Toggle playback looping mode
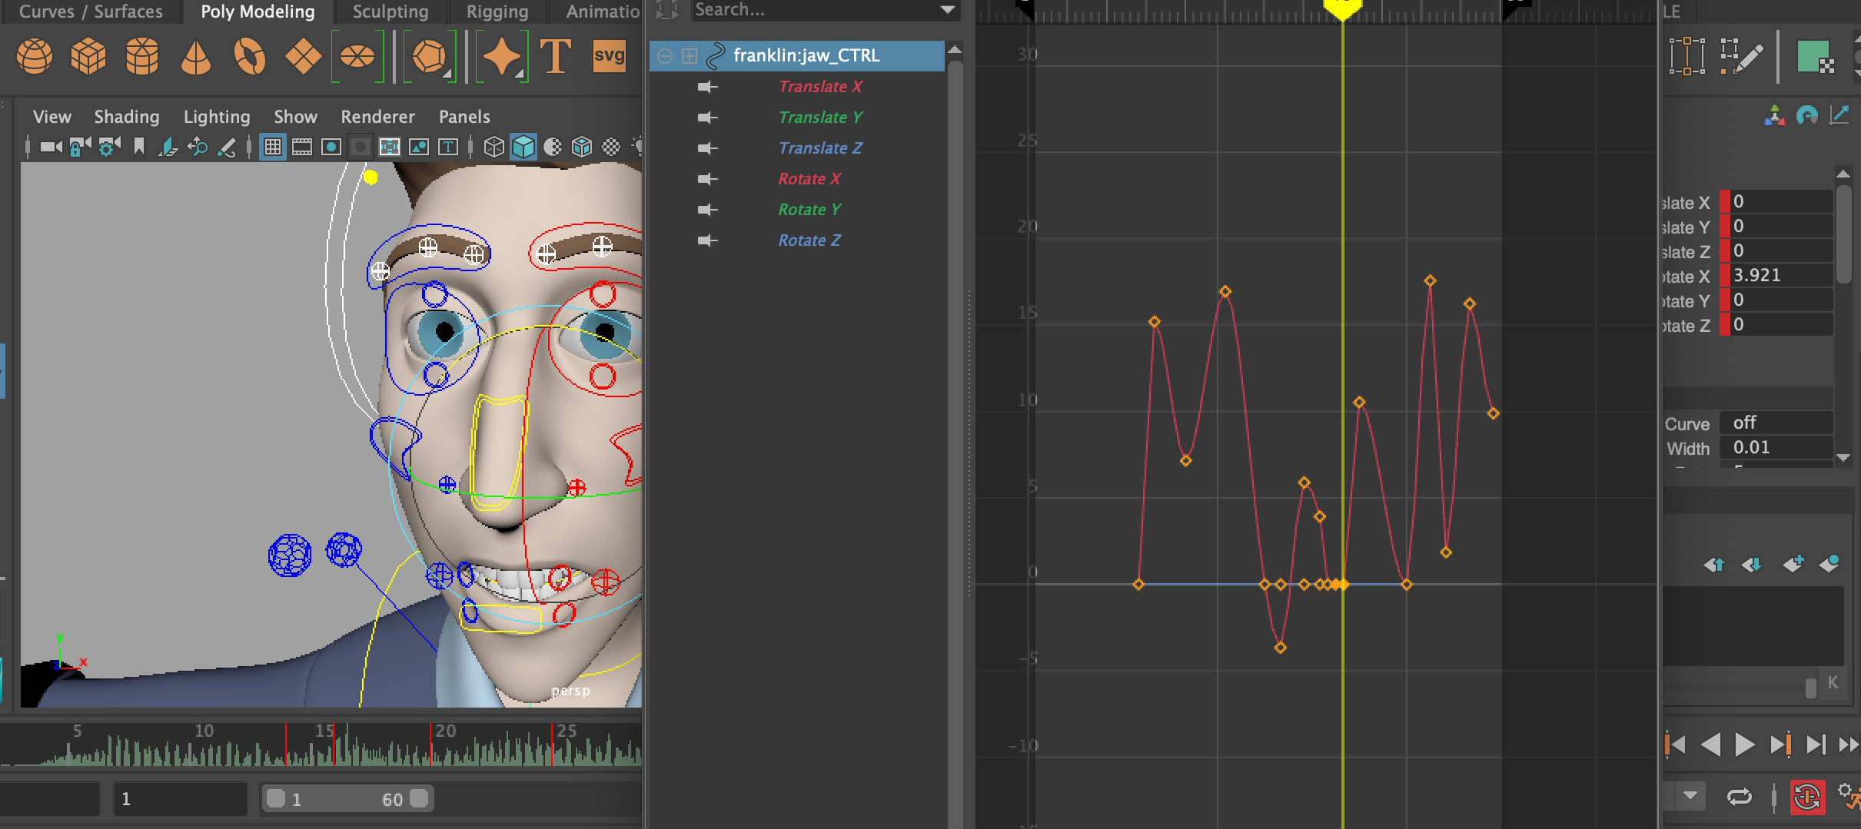This screenshot has height=829, width=1861. pyautogui.click(x=1739, y=797)
